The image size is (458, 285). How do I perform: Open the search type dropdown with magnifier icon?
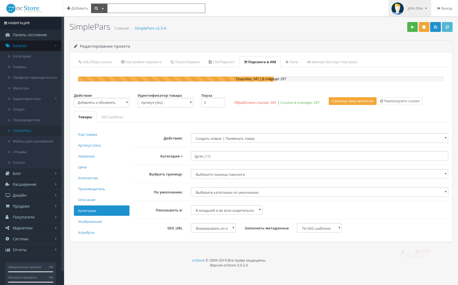click(x=99, y=8)
